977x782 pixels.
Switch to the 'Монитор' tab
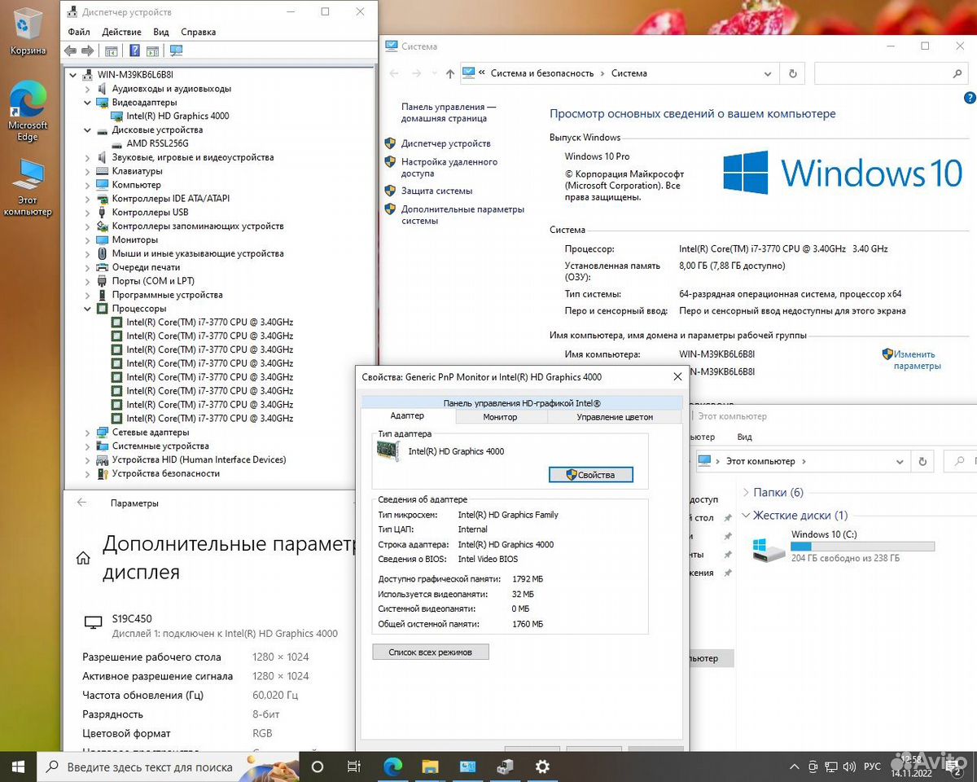(500, 416)
